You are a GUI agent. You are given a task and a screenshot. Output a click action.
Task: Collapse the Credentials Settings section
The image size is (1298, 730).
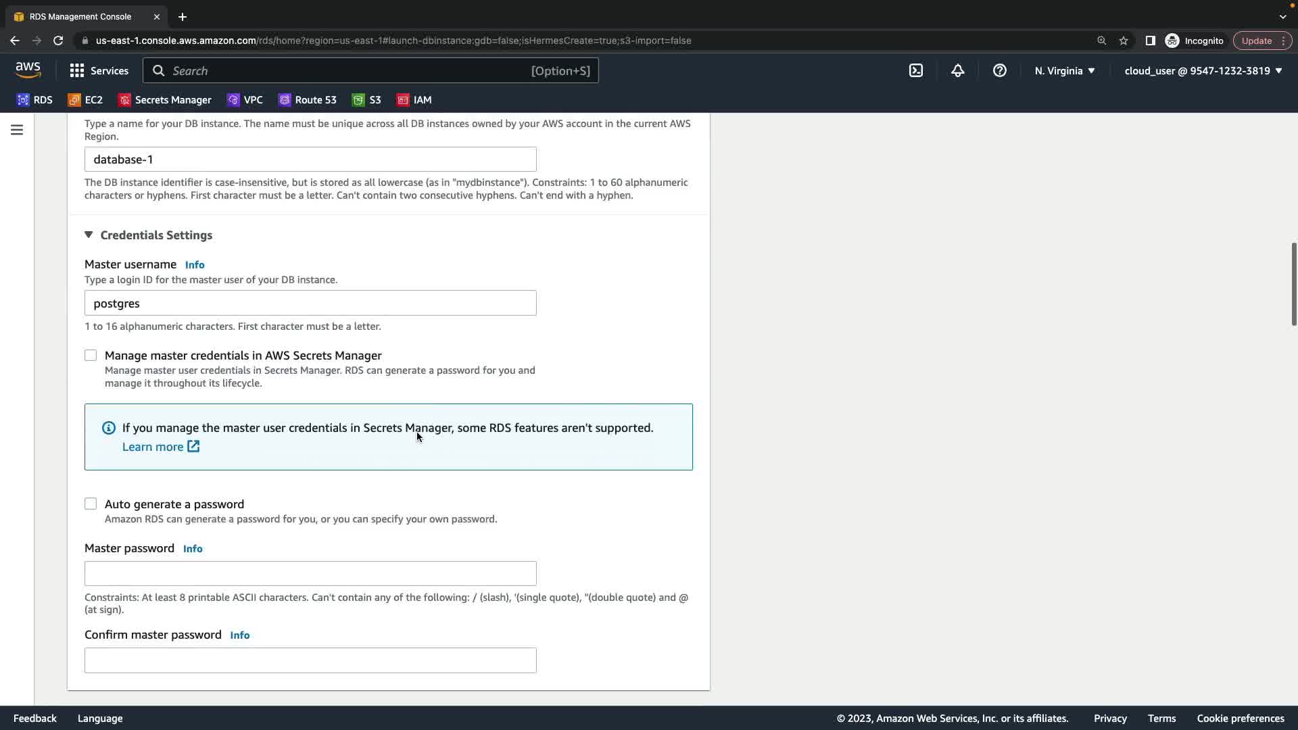[89, 235]
